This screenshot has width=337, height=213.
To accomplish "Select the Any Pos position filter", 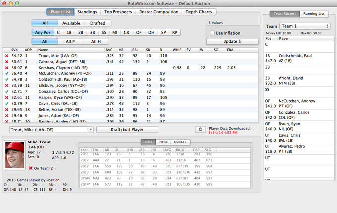I will (x=43, y=32).
